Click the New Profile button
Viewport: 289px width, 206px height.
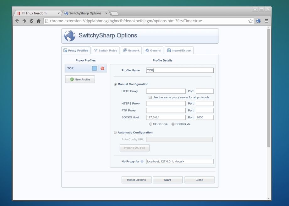(x=80, y=79)
